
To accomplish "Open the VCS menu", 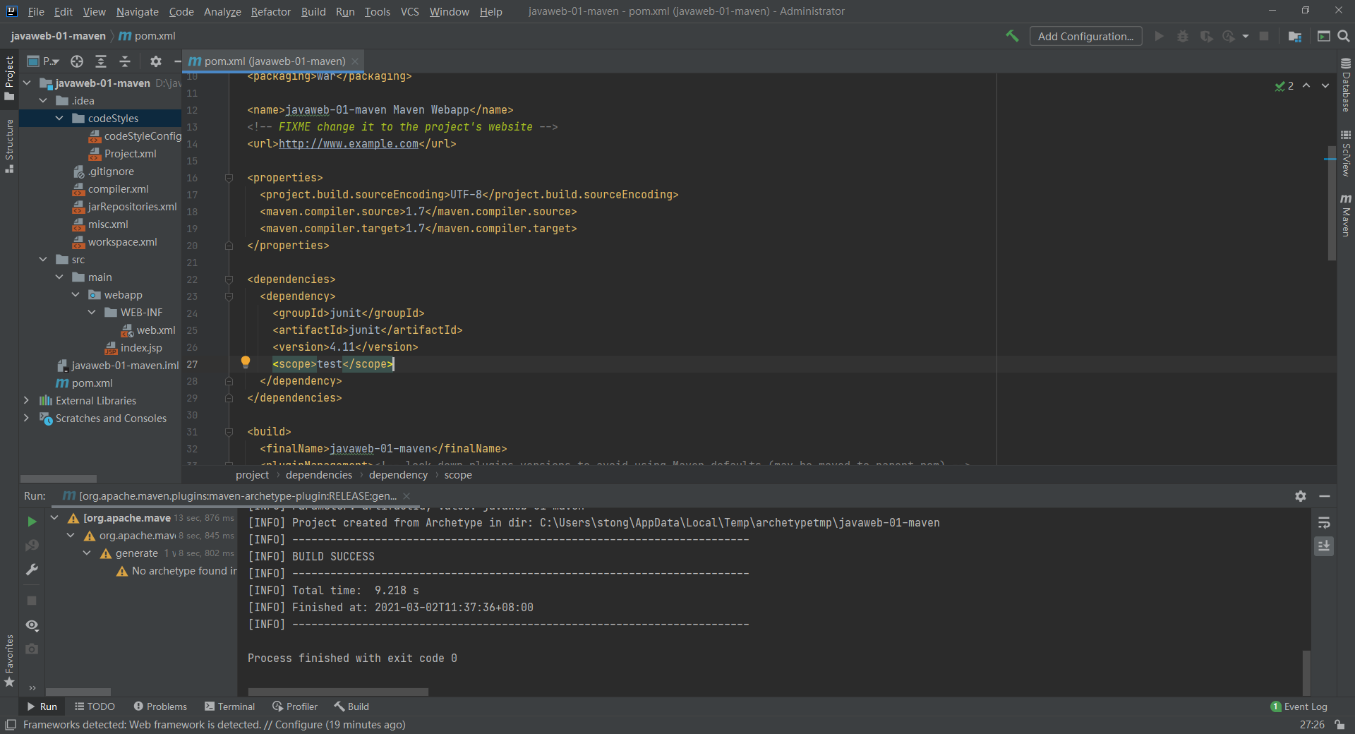I will [410, 12].
